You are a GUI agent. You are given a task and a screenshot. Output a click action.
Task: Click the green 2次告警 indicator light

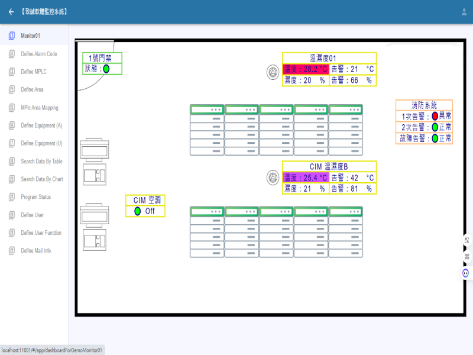pyautogui.click(x=435, y=127)
